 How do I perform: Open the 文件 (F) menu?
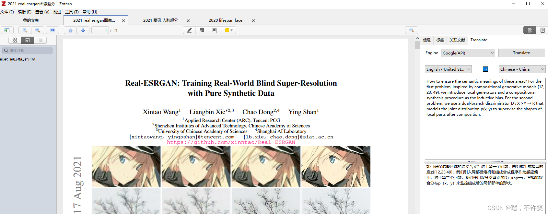pyautogui.click(x=7, y=12)
